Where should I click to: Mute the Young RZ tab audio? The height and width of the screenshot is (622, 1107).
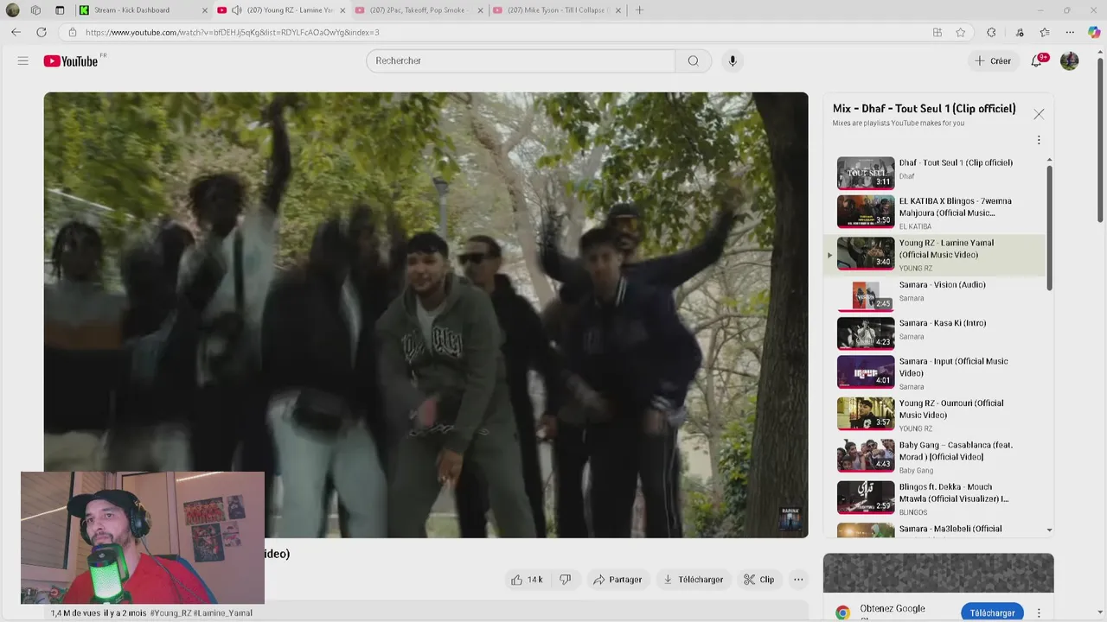236,10
